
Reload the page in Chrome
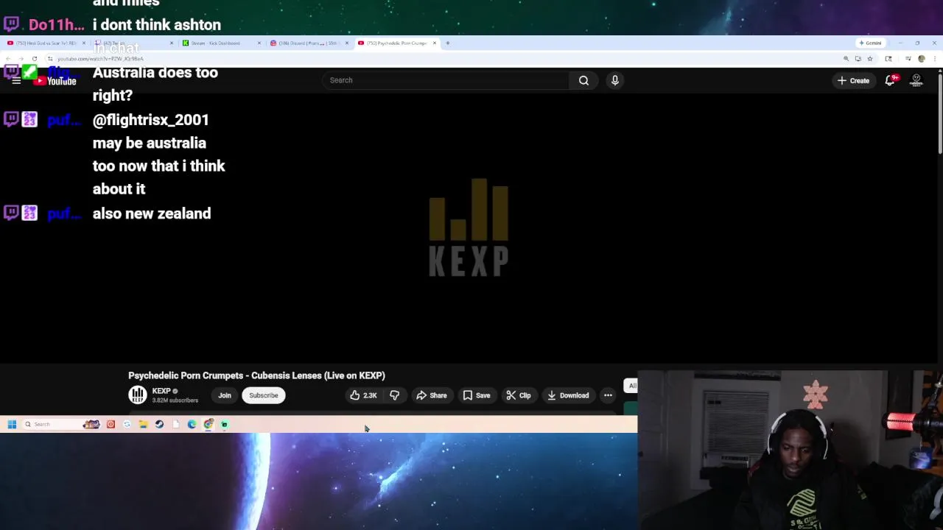(x=35, y=59)
